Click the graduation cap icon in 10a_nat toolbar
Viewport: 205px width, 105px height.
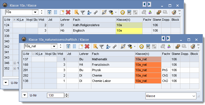[130, 46]
